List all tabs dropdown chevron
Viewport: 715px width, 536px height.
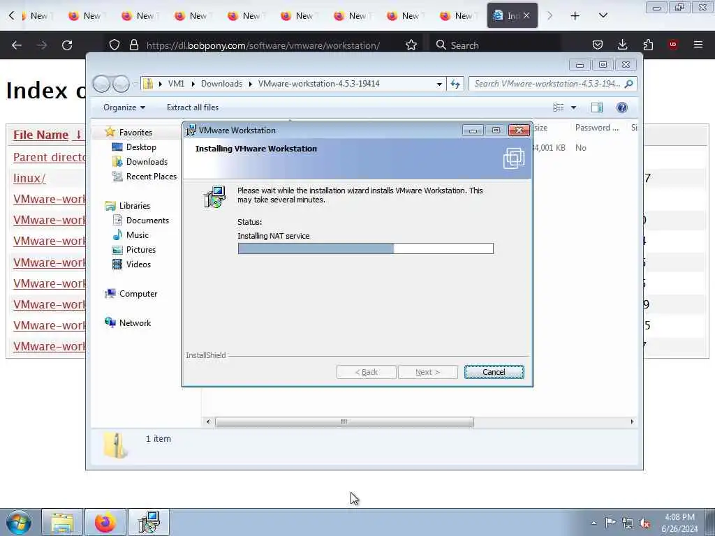pyautogui.click(x=603, y=16)
